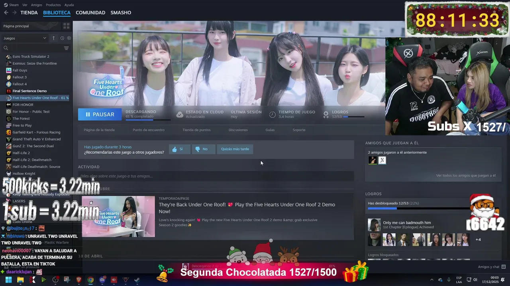The height and width of the screenshot is (286, 510).
Task: Click the thumbs-up Sí recommendation button
Action: coord(179,149)
